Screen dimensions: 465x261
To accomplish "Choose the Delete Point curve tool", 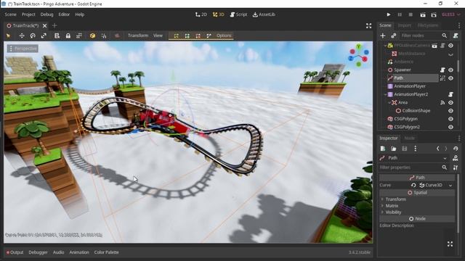I will click(x=198, y=36).
